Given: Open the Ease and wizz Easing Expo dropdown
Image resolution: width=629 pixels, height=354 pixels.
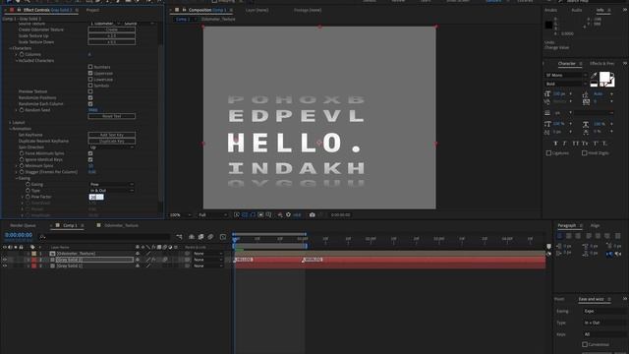Looking at the screenshot, I should [x=605, y=311].
